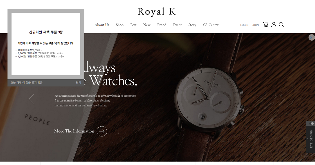Open the Shop menu
The height and width of the screenshot is (165, 315).
(120, 25)
